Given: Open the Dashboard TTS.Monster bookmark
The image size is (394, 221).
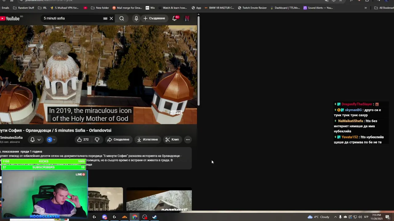Looking at the screenshot, I should pyautogui.click(x=285, y=8).
